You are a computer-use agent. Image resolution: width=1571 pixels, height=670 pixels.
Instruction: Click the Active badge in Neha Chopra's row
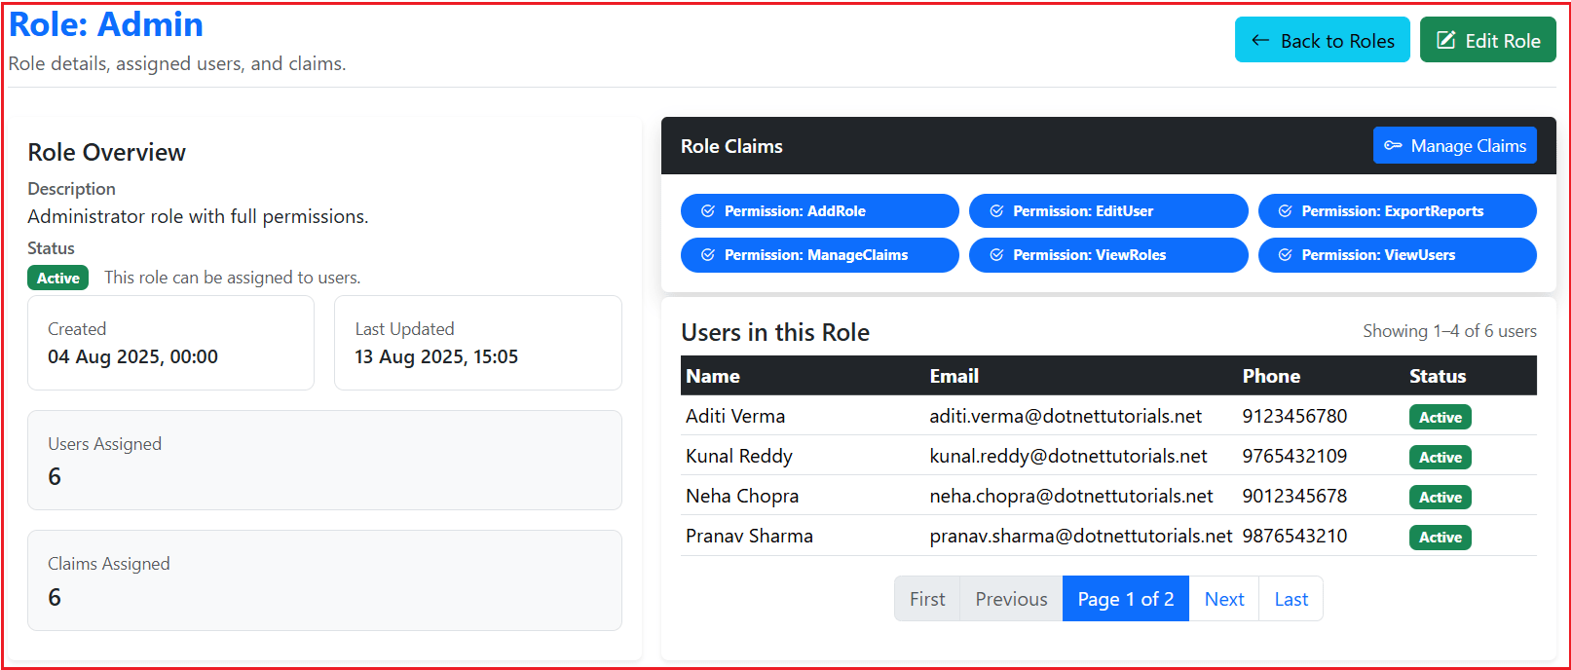coord(1440,497)
